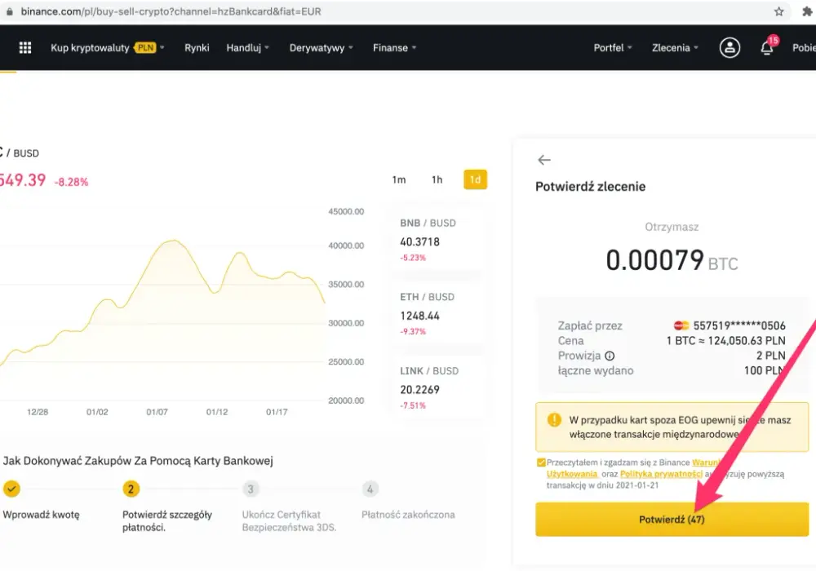Open the LINK / BUSD pair card

point(436,387)
